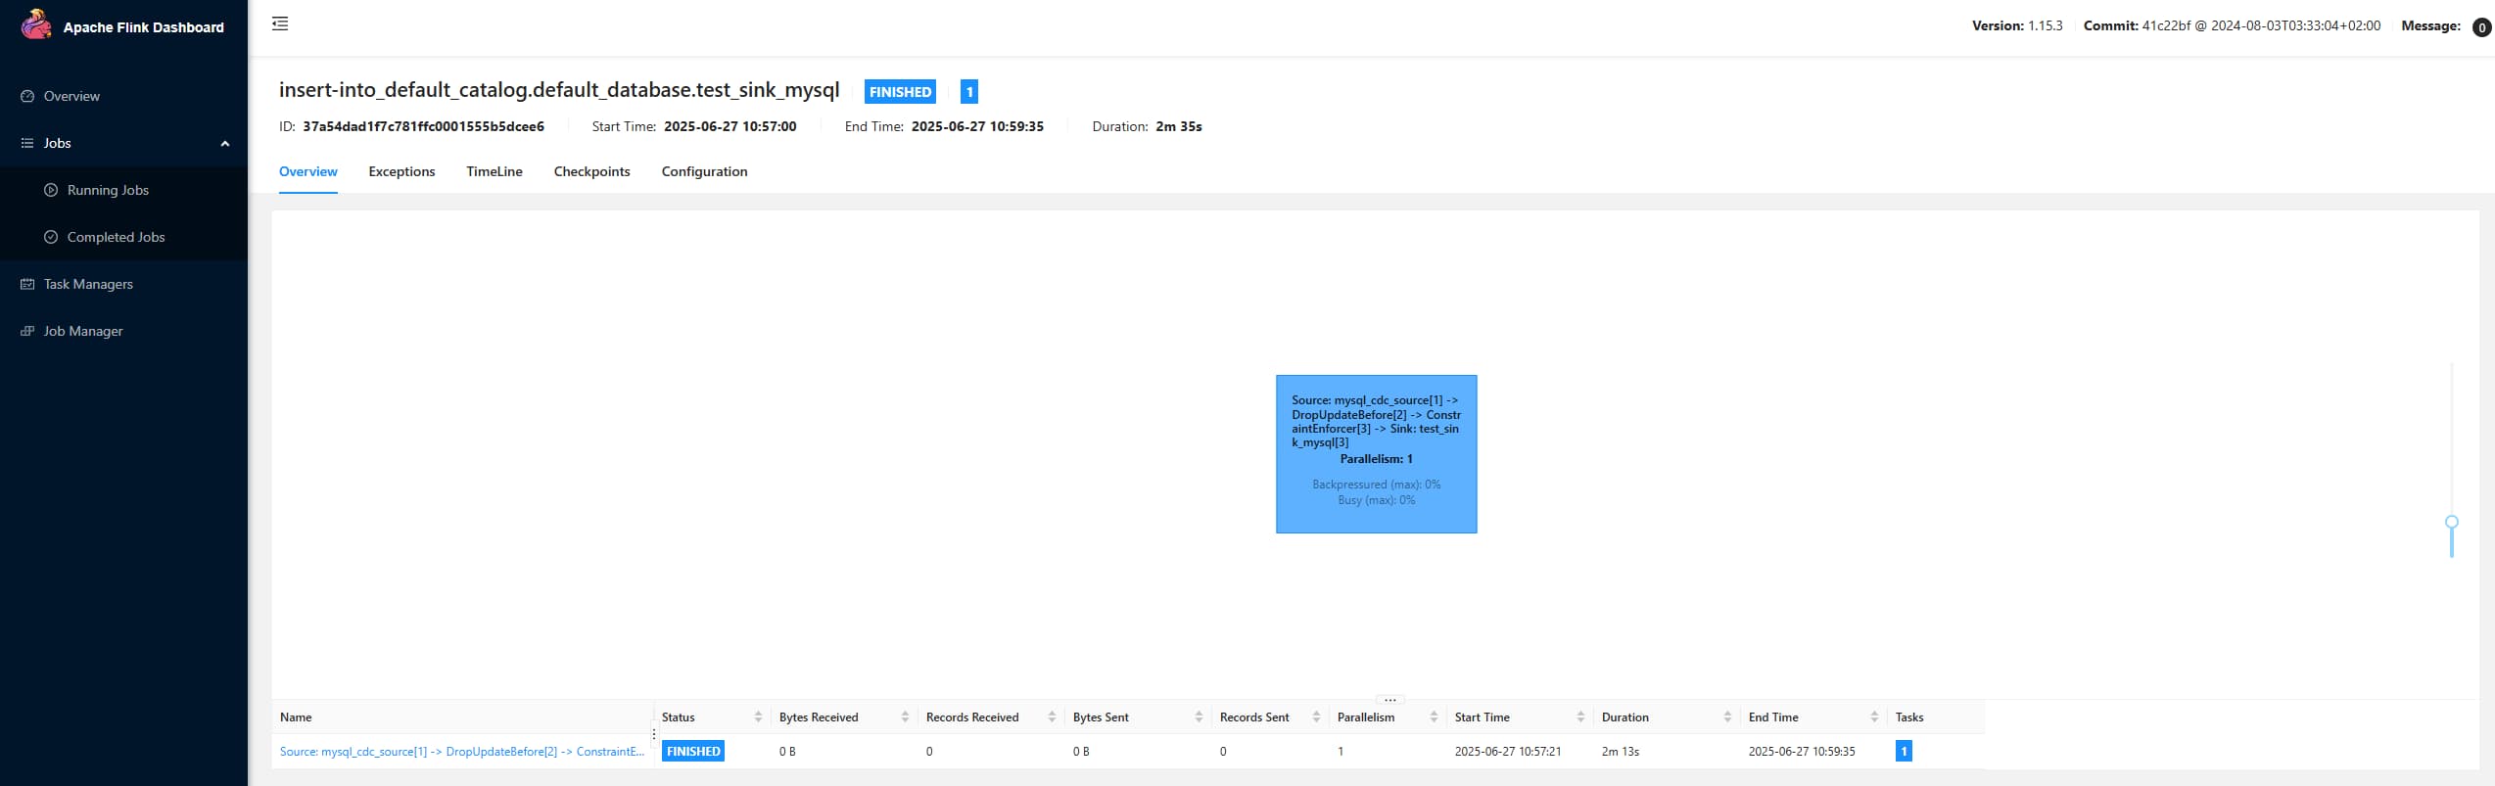The height and width of the screenshot is (786, 2495).
Task: Click the task count badge next to the header FINISHED badge
Action: coord(969,92)
